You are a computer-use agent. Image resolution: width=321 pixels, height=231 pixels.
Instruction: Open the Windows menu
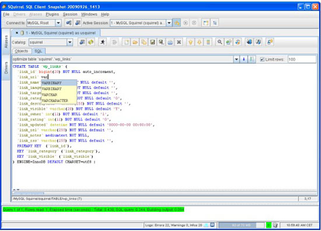point(89,15)
